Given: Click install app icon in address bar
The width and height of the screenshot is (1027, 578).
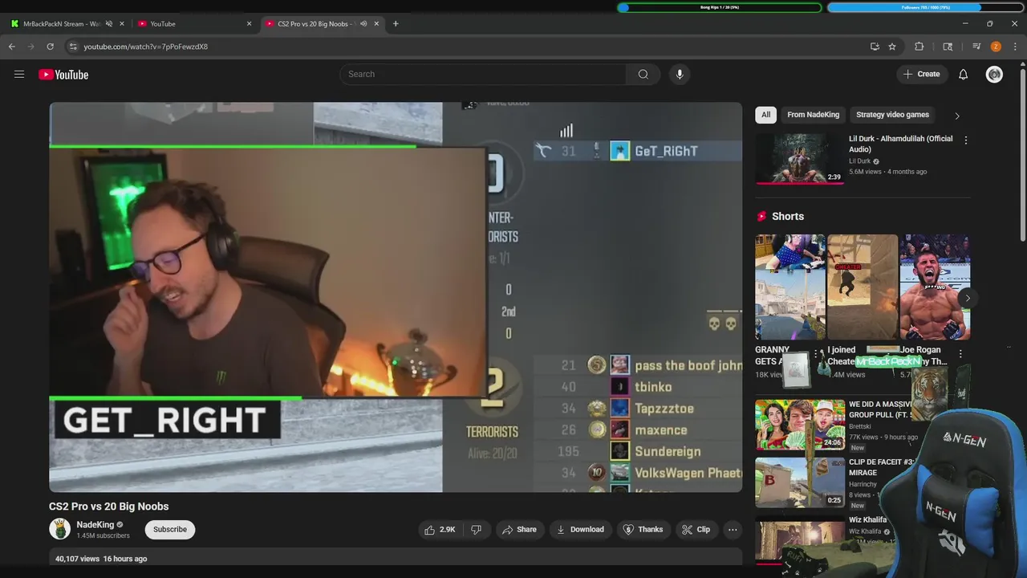Looking at the screenshot, I should point(875,47).
